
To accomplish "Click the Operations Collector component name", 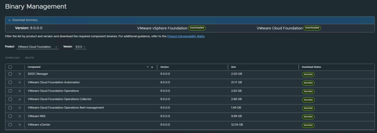I will point(59,99).
